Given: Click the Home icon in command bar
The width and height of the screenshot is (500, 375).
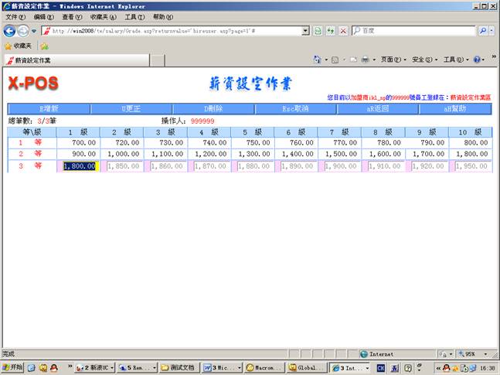Looking at the screenshot, I should click(x=317, y=60).
